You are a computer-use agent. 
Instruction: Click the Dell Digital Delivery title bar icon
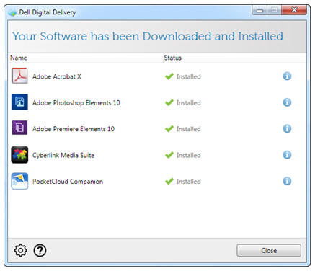12,12
